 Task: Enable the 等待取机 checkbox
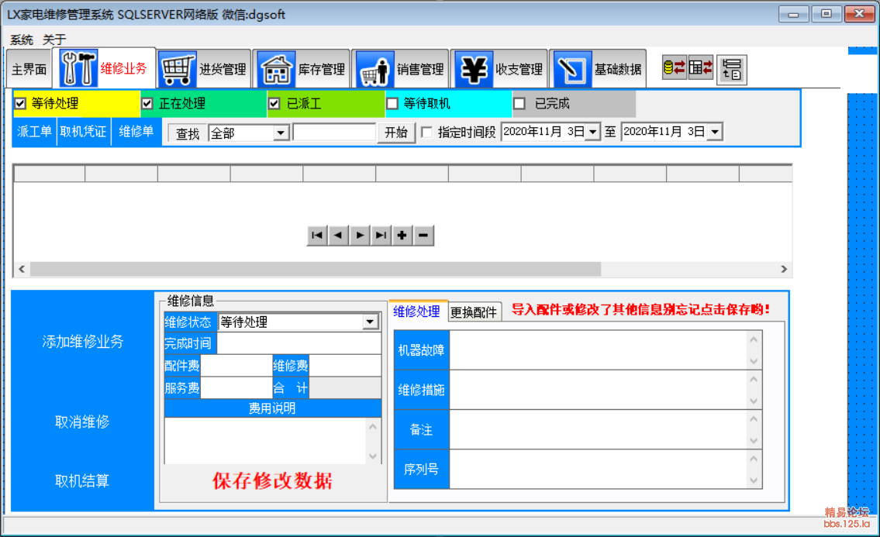[x=392, y=103]
